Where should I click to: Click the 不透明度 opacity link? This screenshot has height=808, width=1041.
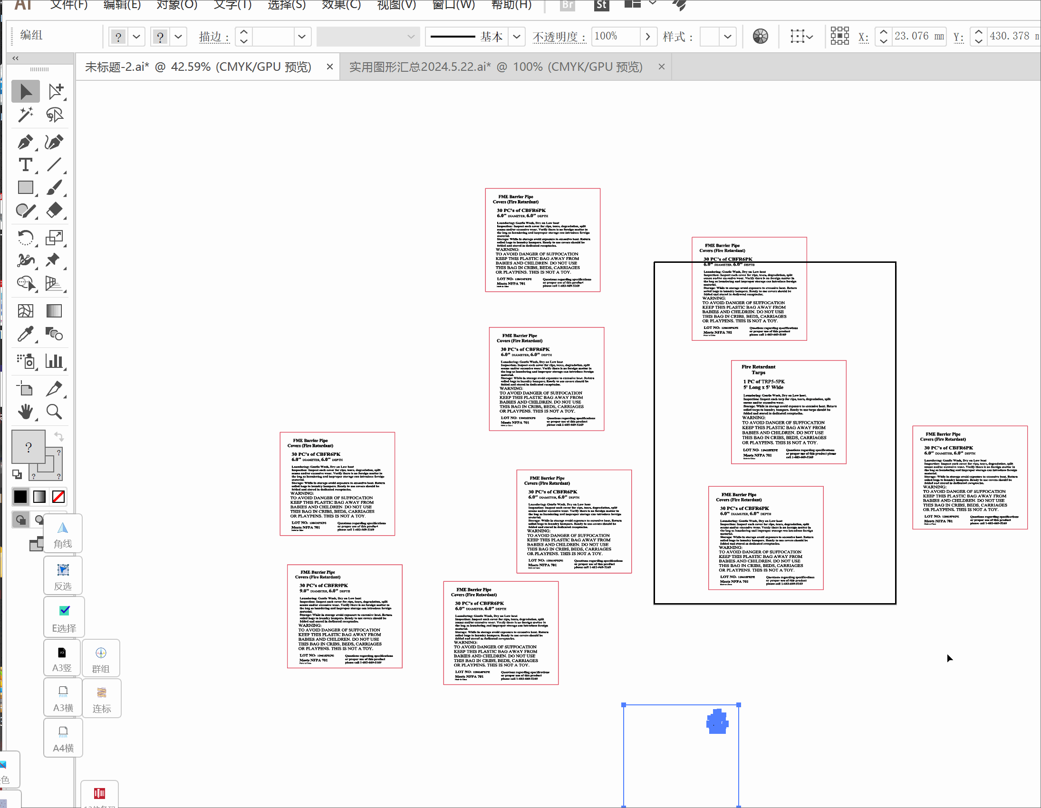click(x=559, y=37)
